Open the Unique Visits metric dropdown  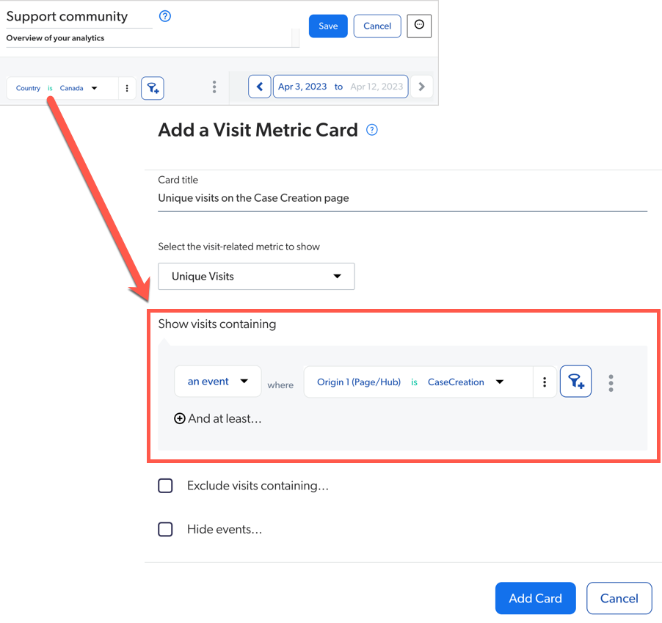click(256, 276)
